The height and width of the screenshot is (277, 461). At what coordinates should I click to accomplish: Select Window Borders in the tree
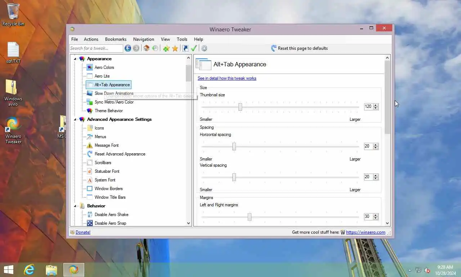108,189
